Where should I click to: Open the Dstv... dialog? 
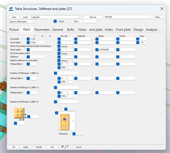click(77, 21)
